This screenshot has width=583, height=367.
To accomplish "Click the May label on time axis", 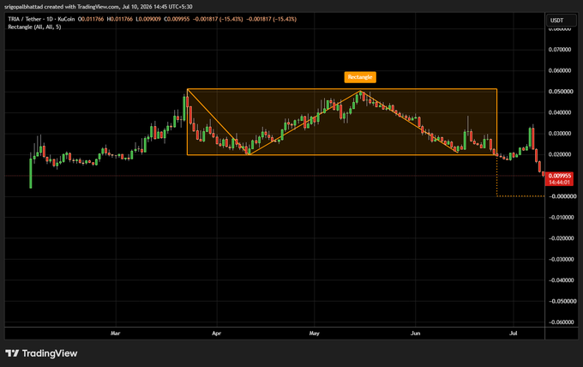I will point(314,334).
